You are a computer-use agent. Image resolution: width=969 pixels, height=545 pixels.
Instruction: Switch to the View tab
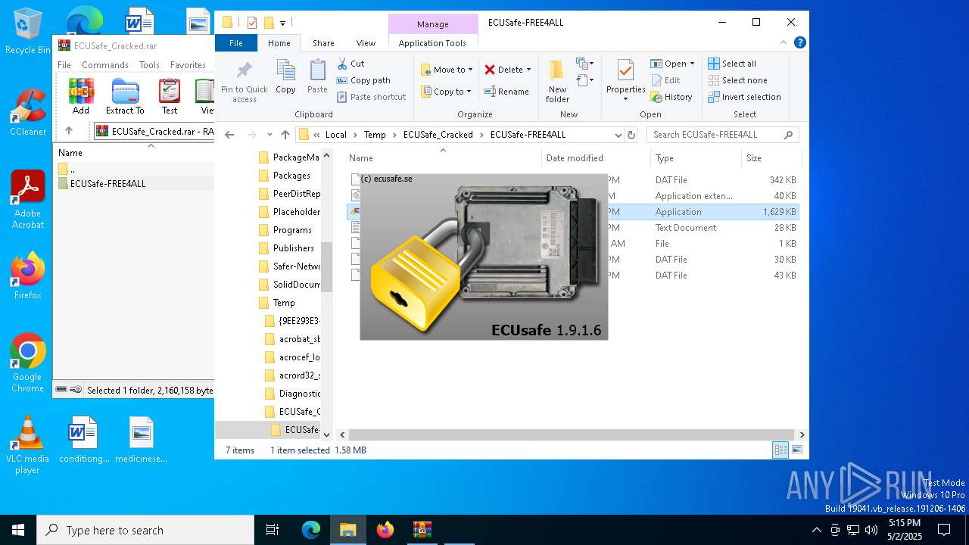[x=366, y=43]
